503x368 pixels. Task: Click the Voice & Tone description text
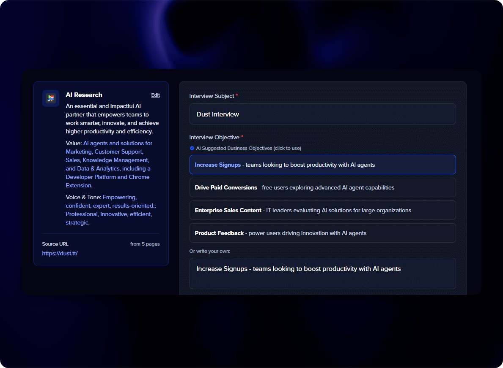(x=108, y=210)
